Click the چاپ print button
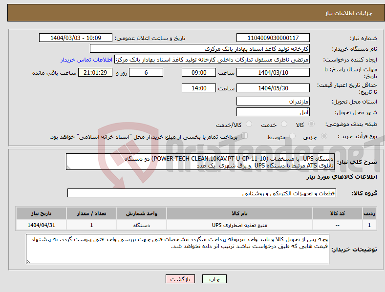 click(214, 279)
